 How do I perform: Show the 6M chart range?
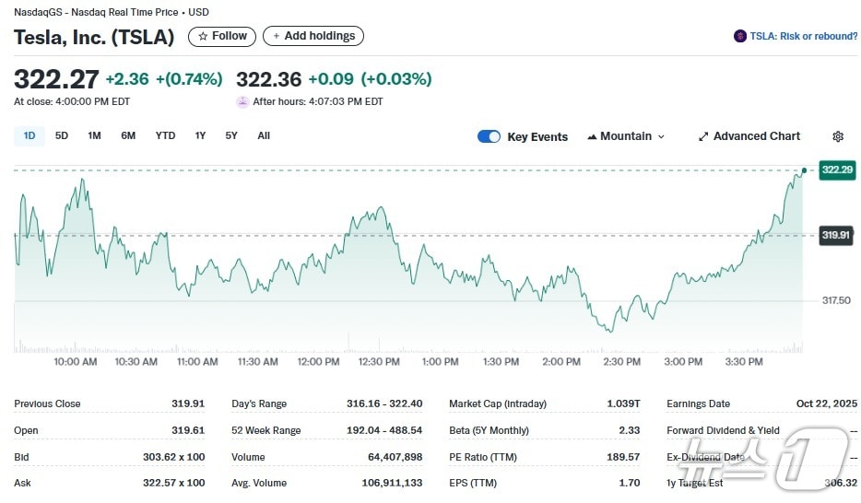pyautogui.click(x=128, y=135)
